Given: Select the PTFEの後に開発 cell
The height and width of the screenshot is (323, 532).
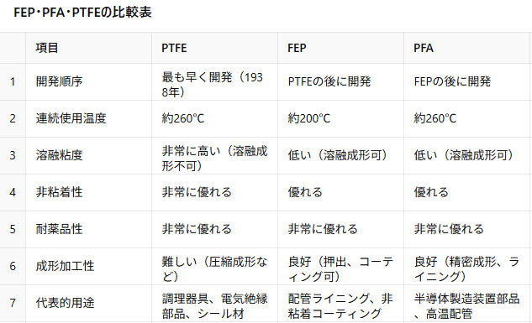Looking at the screenshot, I should [340, 81].
